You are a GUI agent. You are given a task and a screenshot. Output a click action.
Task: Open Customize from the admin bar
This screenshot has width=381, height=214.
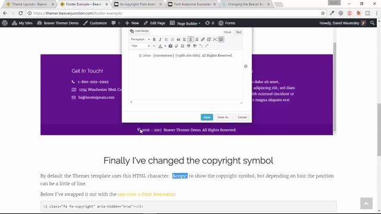95,23
